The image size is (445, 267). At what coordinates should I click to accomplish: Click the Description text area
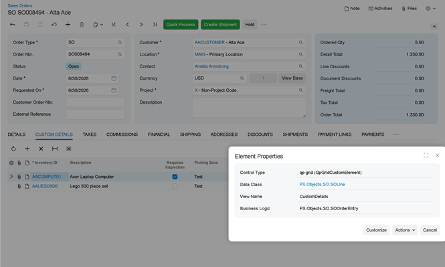click(x=249, y=108)
